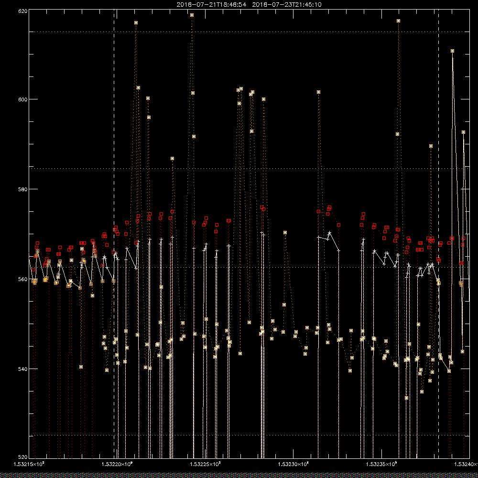The width and height of the screenshot is (478, 478).
Task: Click the x-axis label 1.53215×10⁹
Action: [x=29, y=464]
